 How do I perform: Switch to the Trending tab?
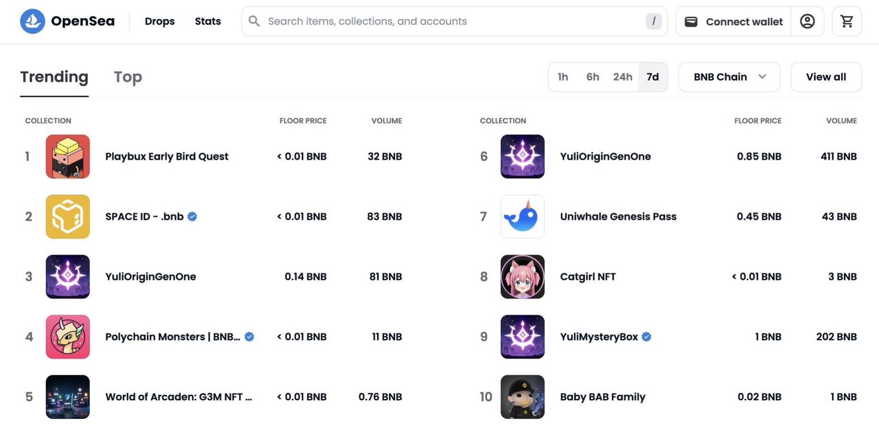pyautogui.click(x=54, y=77)
